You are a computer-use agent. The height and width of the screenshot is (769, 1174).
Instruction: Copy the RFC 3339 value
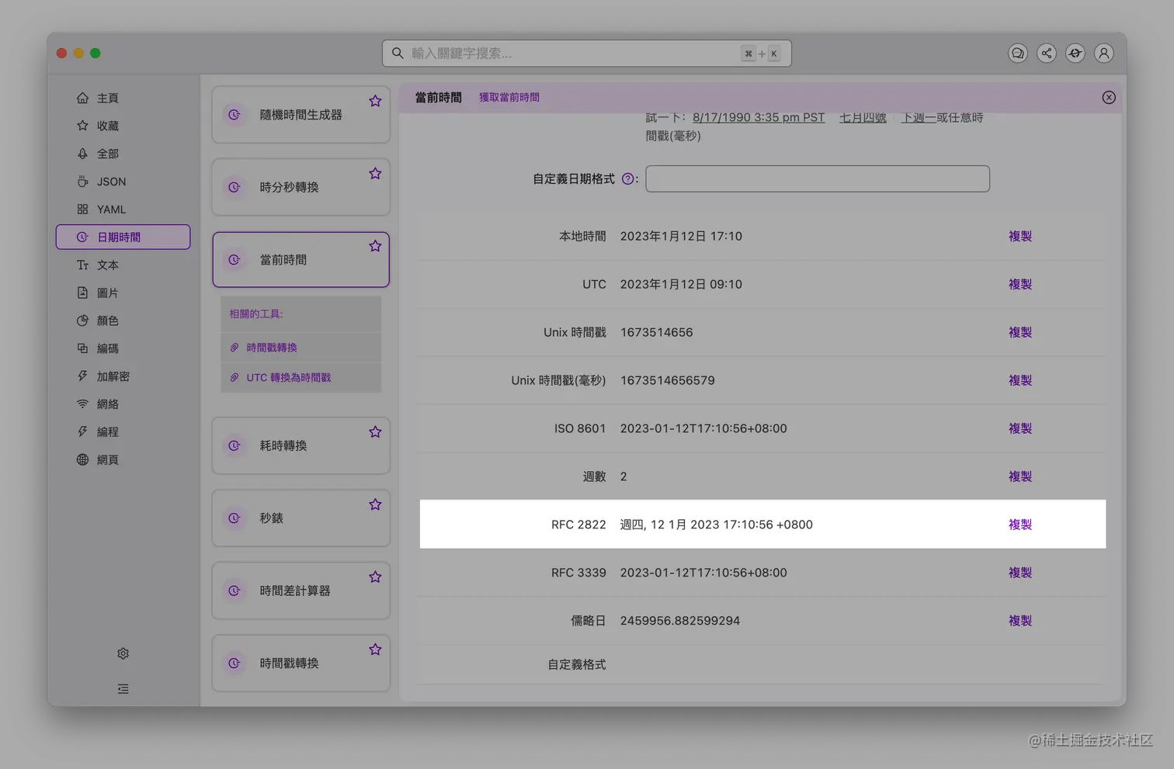(x=1019, y=573)
